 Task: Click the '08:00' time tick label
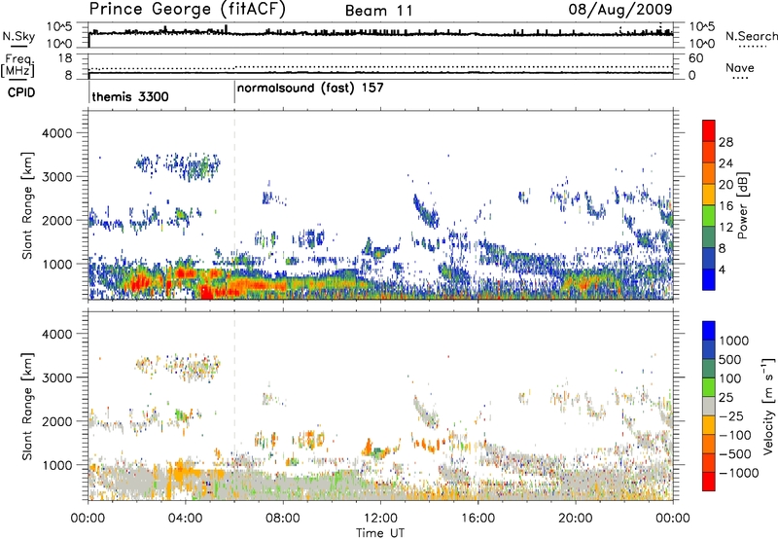[x=283, y=519]
